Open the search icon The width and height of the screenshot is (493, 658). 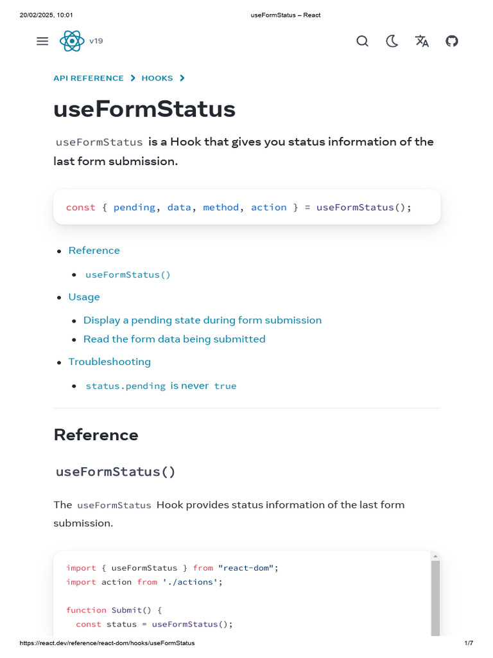click(362, 41)
